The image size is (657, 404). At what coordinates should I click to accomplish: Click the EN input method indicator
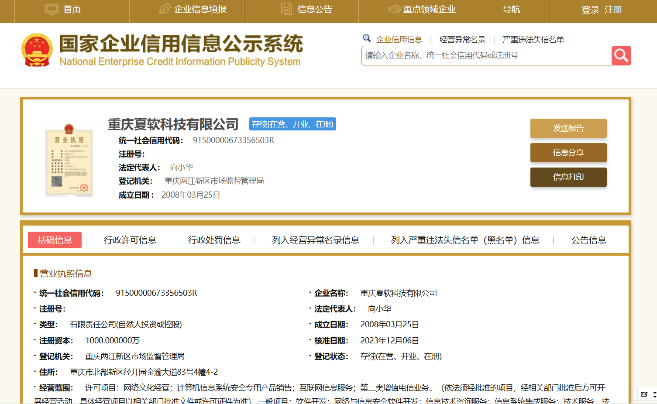(x=644, y=394)
